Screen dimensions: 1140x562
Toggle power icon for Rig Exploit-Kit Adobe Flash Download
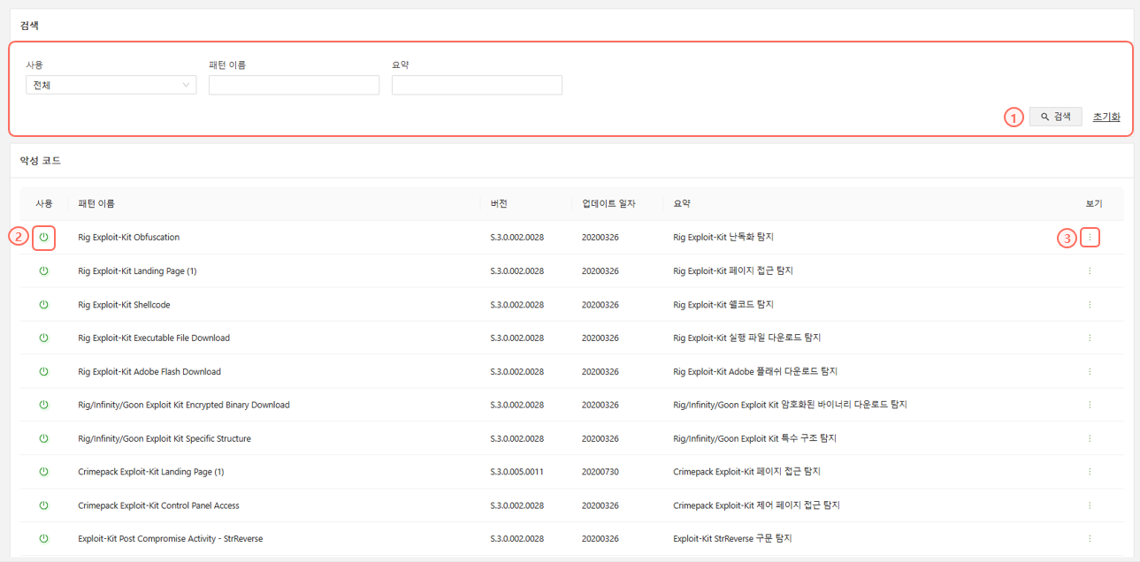pyautogui.click(x=43, y=372)
